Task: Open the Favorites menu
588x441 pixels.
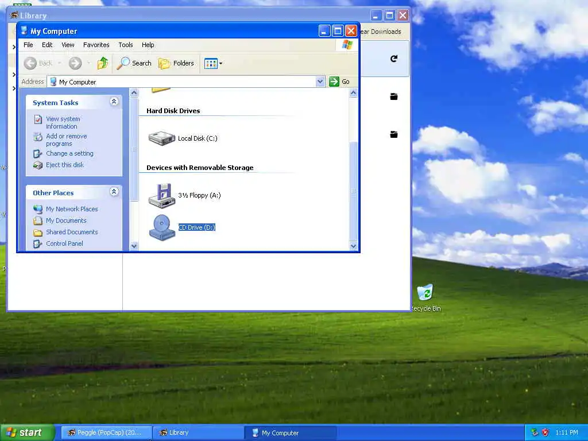Action: click(x=96, y=45)
